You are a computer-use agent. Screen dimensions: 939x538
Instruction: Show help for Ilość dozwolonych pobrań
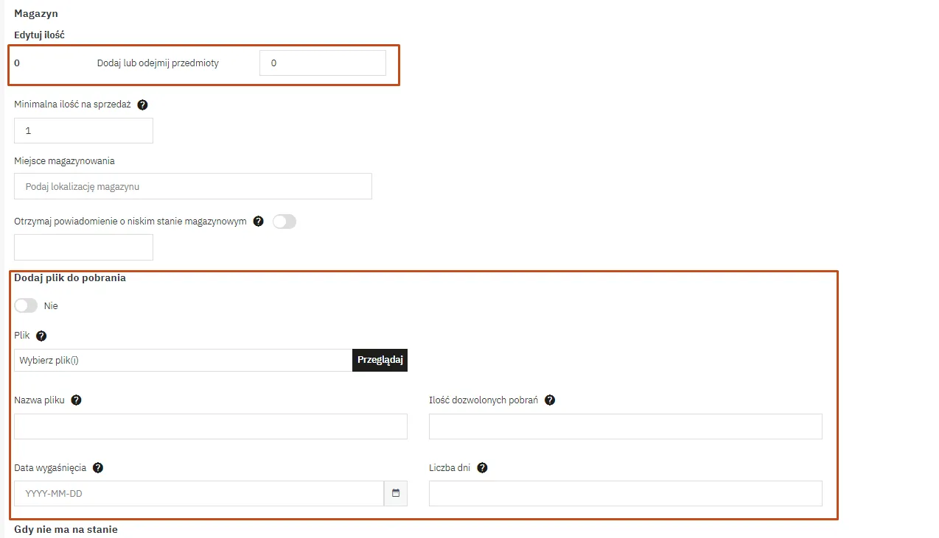549,400
